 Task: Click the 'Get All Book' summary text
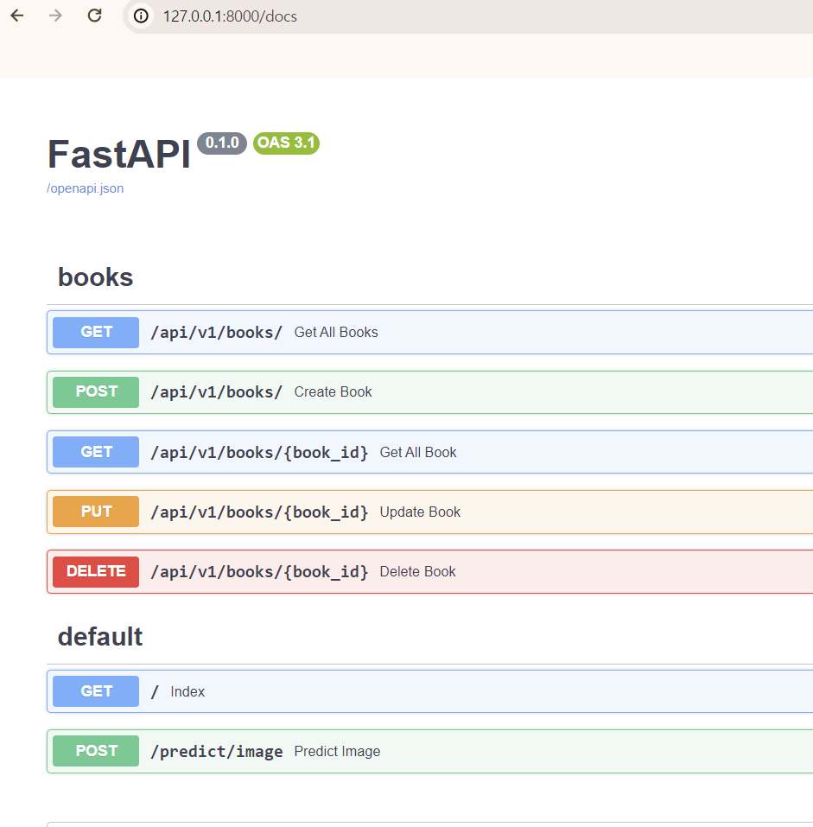coord(418,453)
